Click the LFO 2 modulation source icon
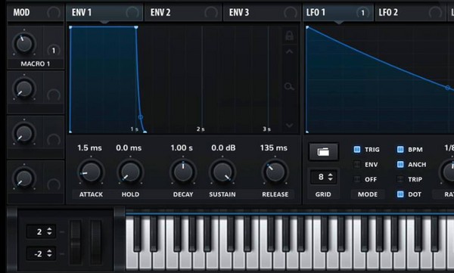The image size is (454, 273). 435,13
